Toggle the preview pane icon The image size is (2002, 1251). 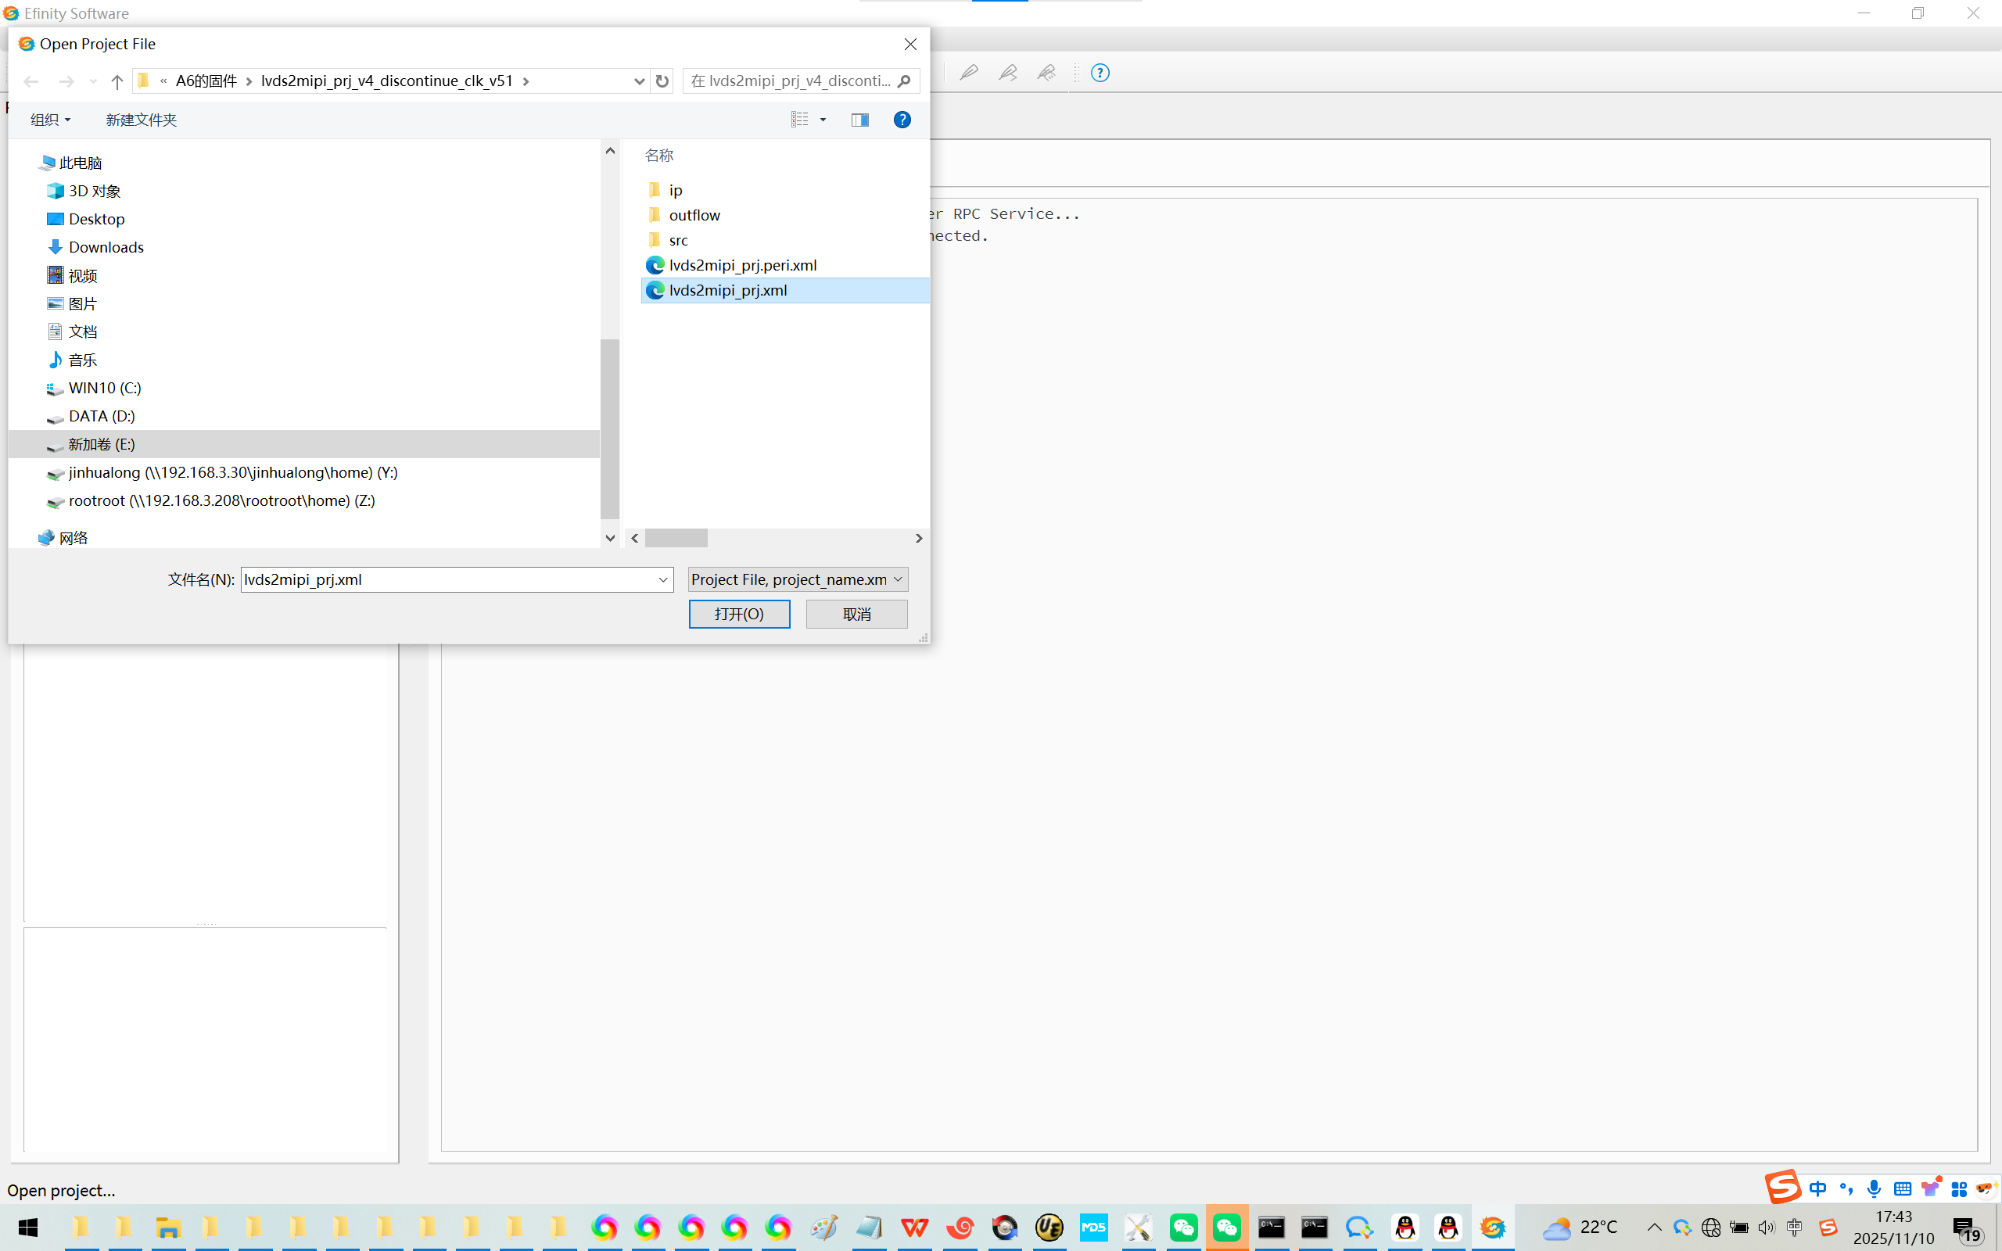tap(859, 120)
